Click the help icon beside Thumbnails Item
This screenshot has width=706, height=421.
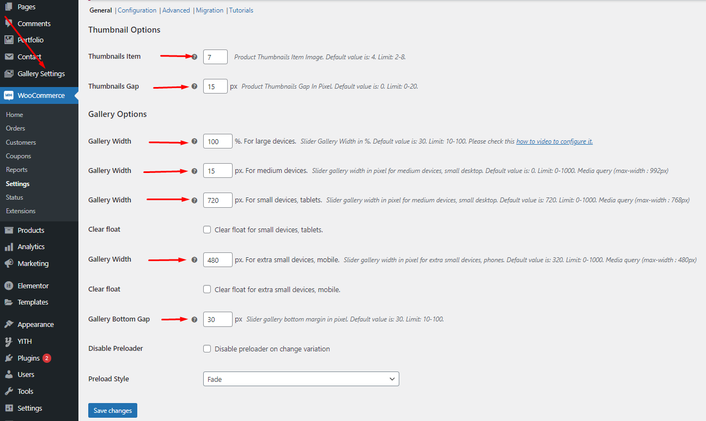coord(194,57)
